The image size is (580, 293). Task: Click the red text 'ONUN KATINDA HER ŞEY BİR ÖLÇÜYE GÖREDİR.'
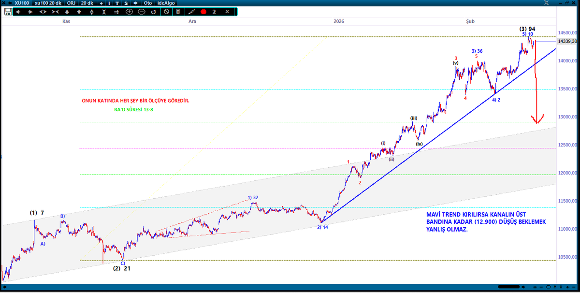click(136, 101)
